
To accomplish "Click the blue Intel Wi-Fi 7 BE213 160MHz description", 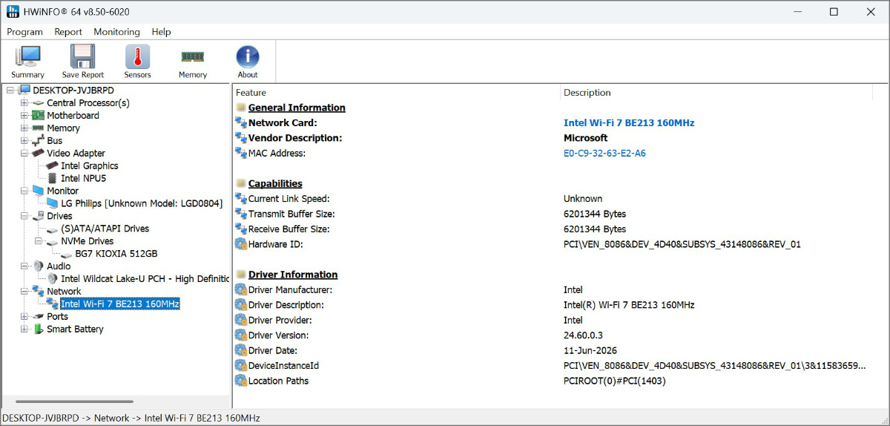I will [629, 123].
